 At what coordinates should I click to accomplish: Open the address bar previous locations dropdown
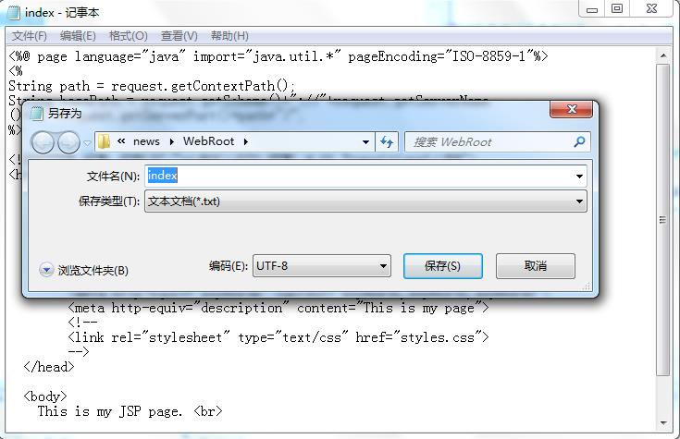(366, 141)
